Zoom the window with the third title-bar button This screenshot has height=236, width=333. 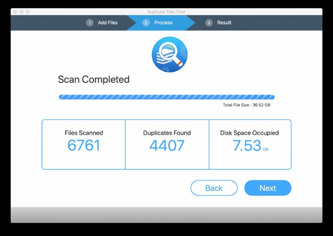(x=28, y=12)
